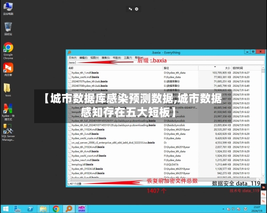
Task: Sort results by the 大小 column header
Action: tap(215, 68)
